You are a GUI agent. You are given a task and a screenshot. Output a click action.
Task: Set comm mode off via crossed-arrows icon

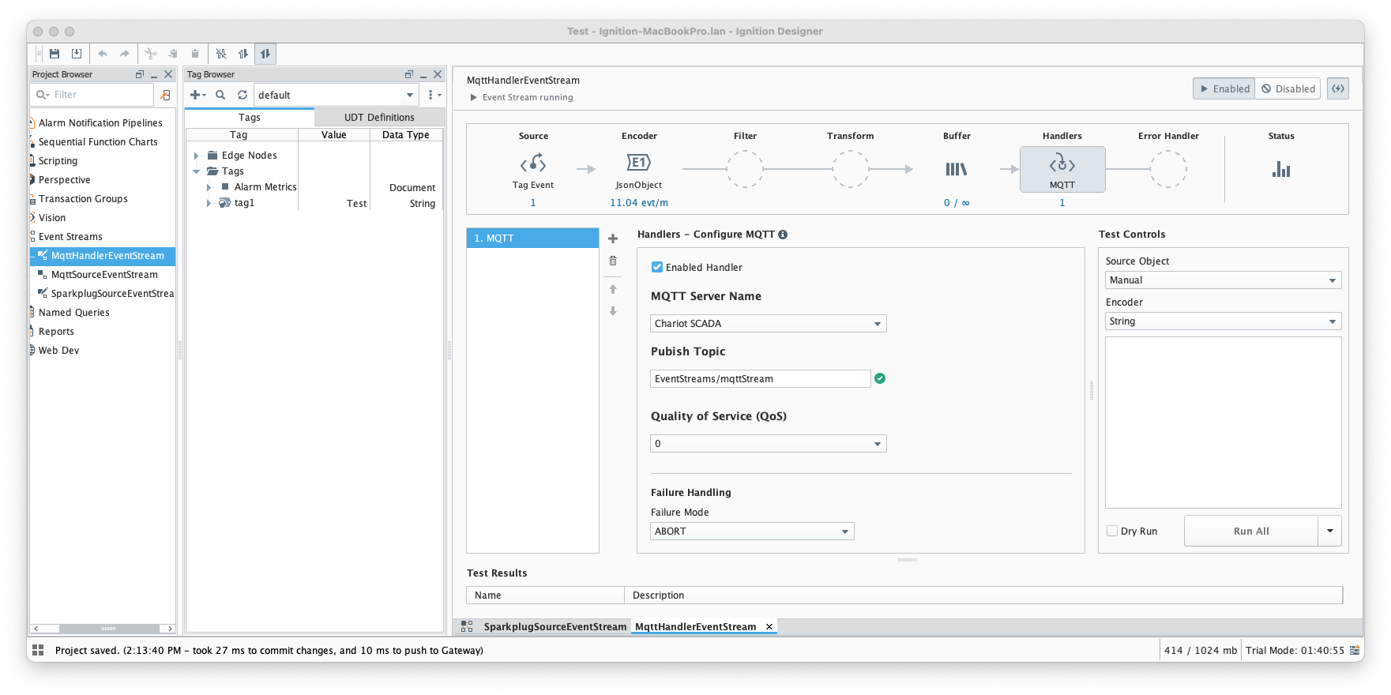coord(221,54)
